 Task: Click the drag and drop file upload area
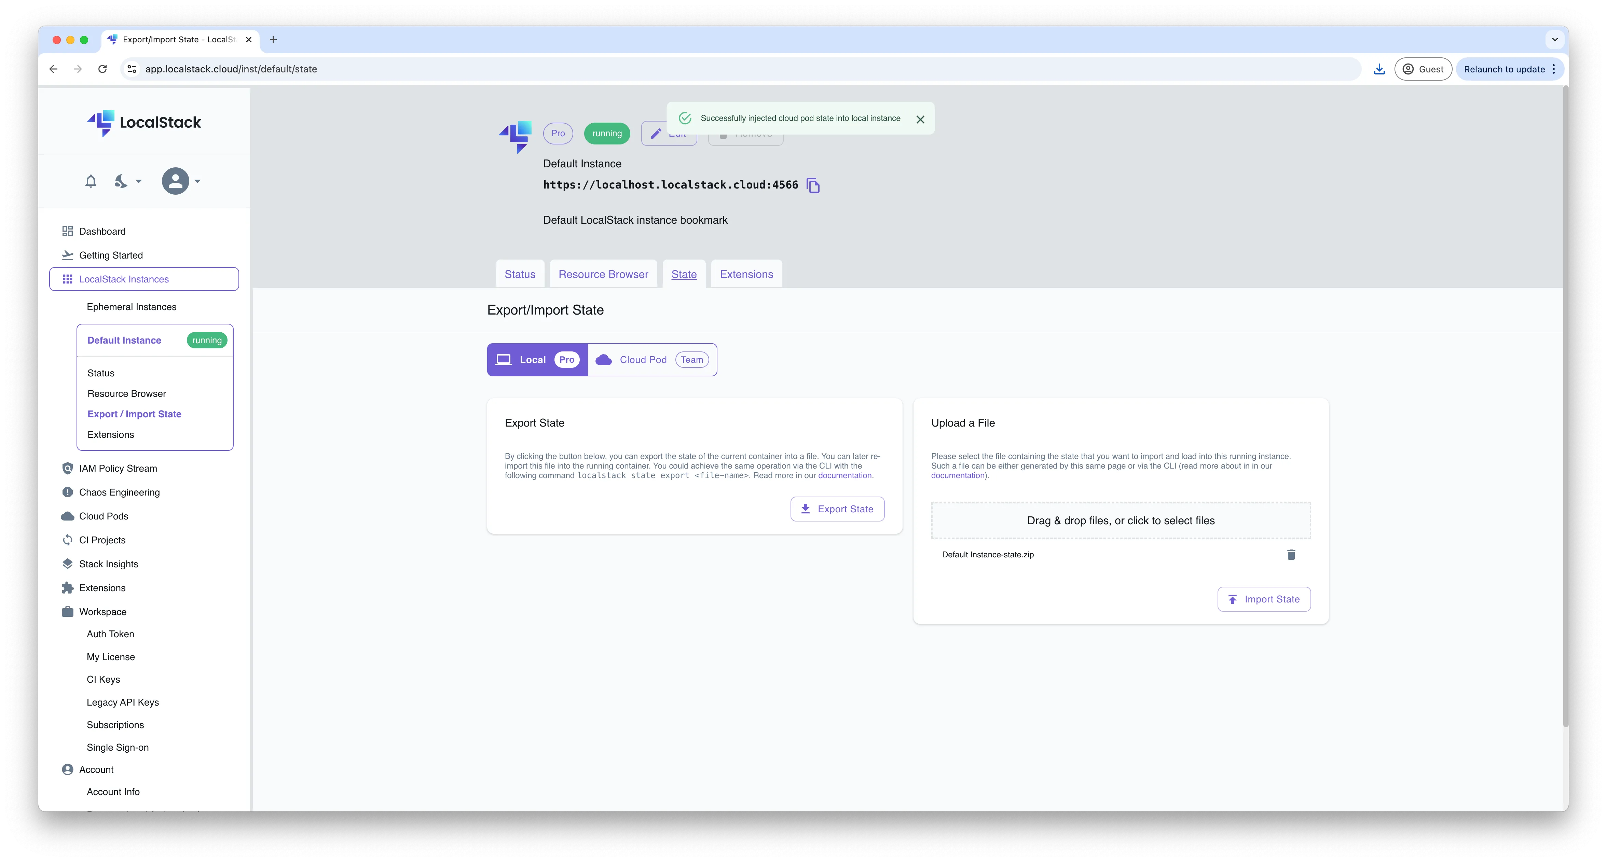(1121, 520)
